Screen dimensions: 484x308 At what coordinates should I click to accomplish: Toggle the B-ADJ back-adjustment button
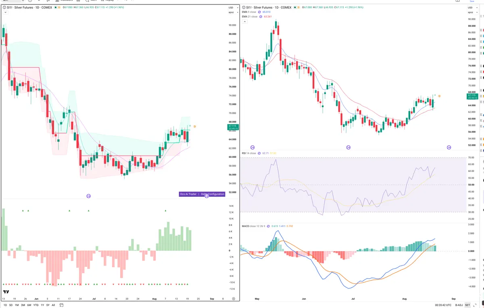tap(459, 305)
